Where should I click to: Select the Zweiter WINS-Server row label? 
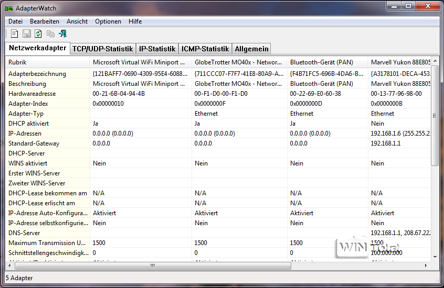[37, 183]
